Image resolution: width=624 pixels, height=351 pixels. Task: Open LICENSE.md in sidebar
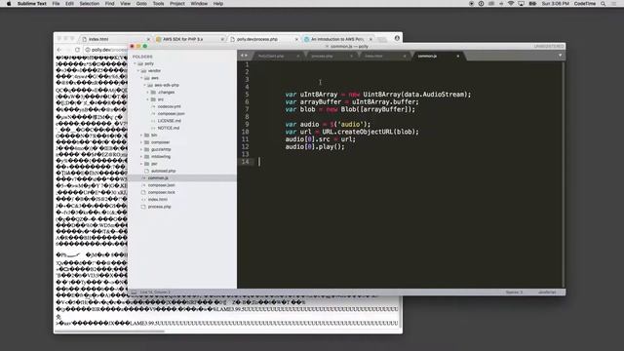point(169,121)
